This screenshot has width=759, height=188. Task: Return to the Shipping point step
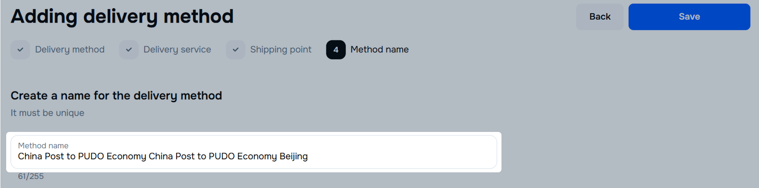point(281,50)
